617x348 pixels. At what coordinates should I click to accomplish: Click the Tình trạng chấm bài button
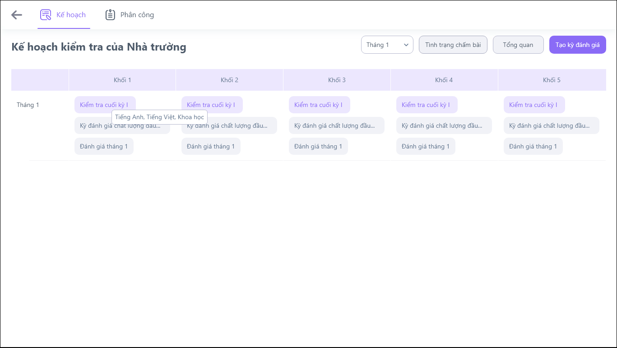[453, 45]
